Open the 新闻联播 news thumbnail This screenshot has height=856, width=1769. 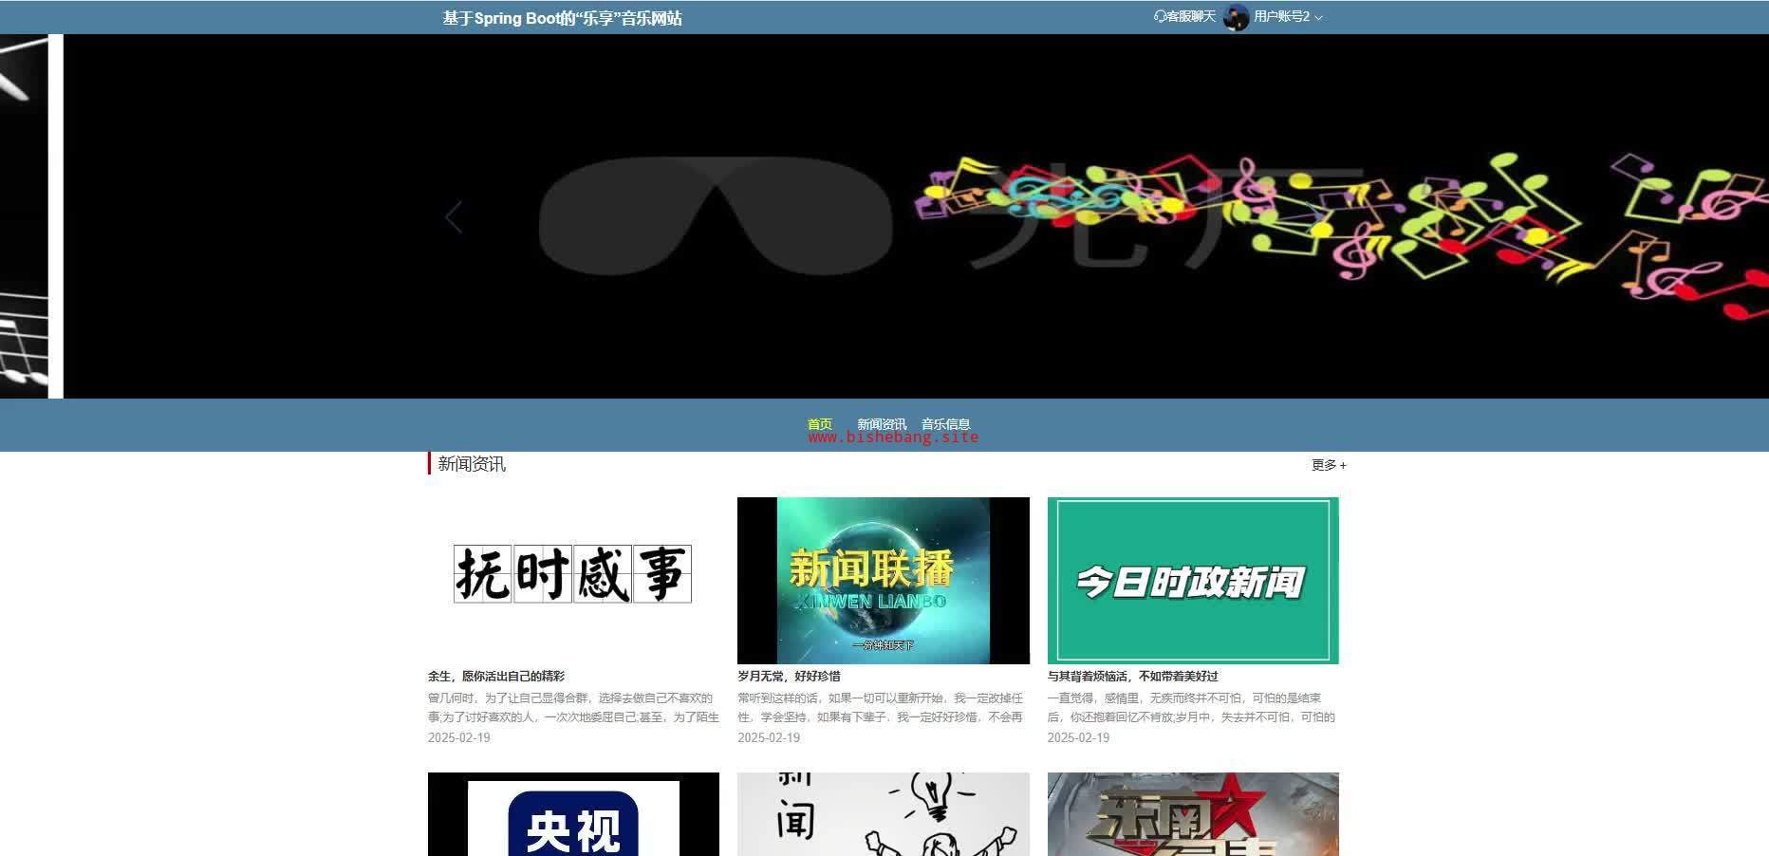click(884, 581)
